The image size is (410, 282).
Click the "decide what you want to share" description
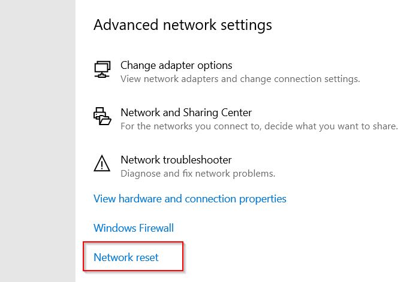[331, 126]
